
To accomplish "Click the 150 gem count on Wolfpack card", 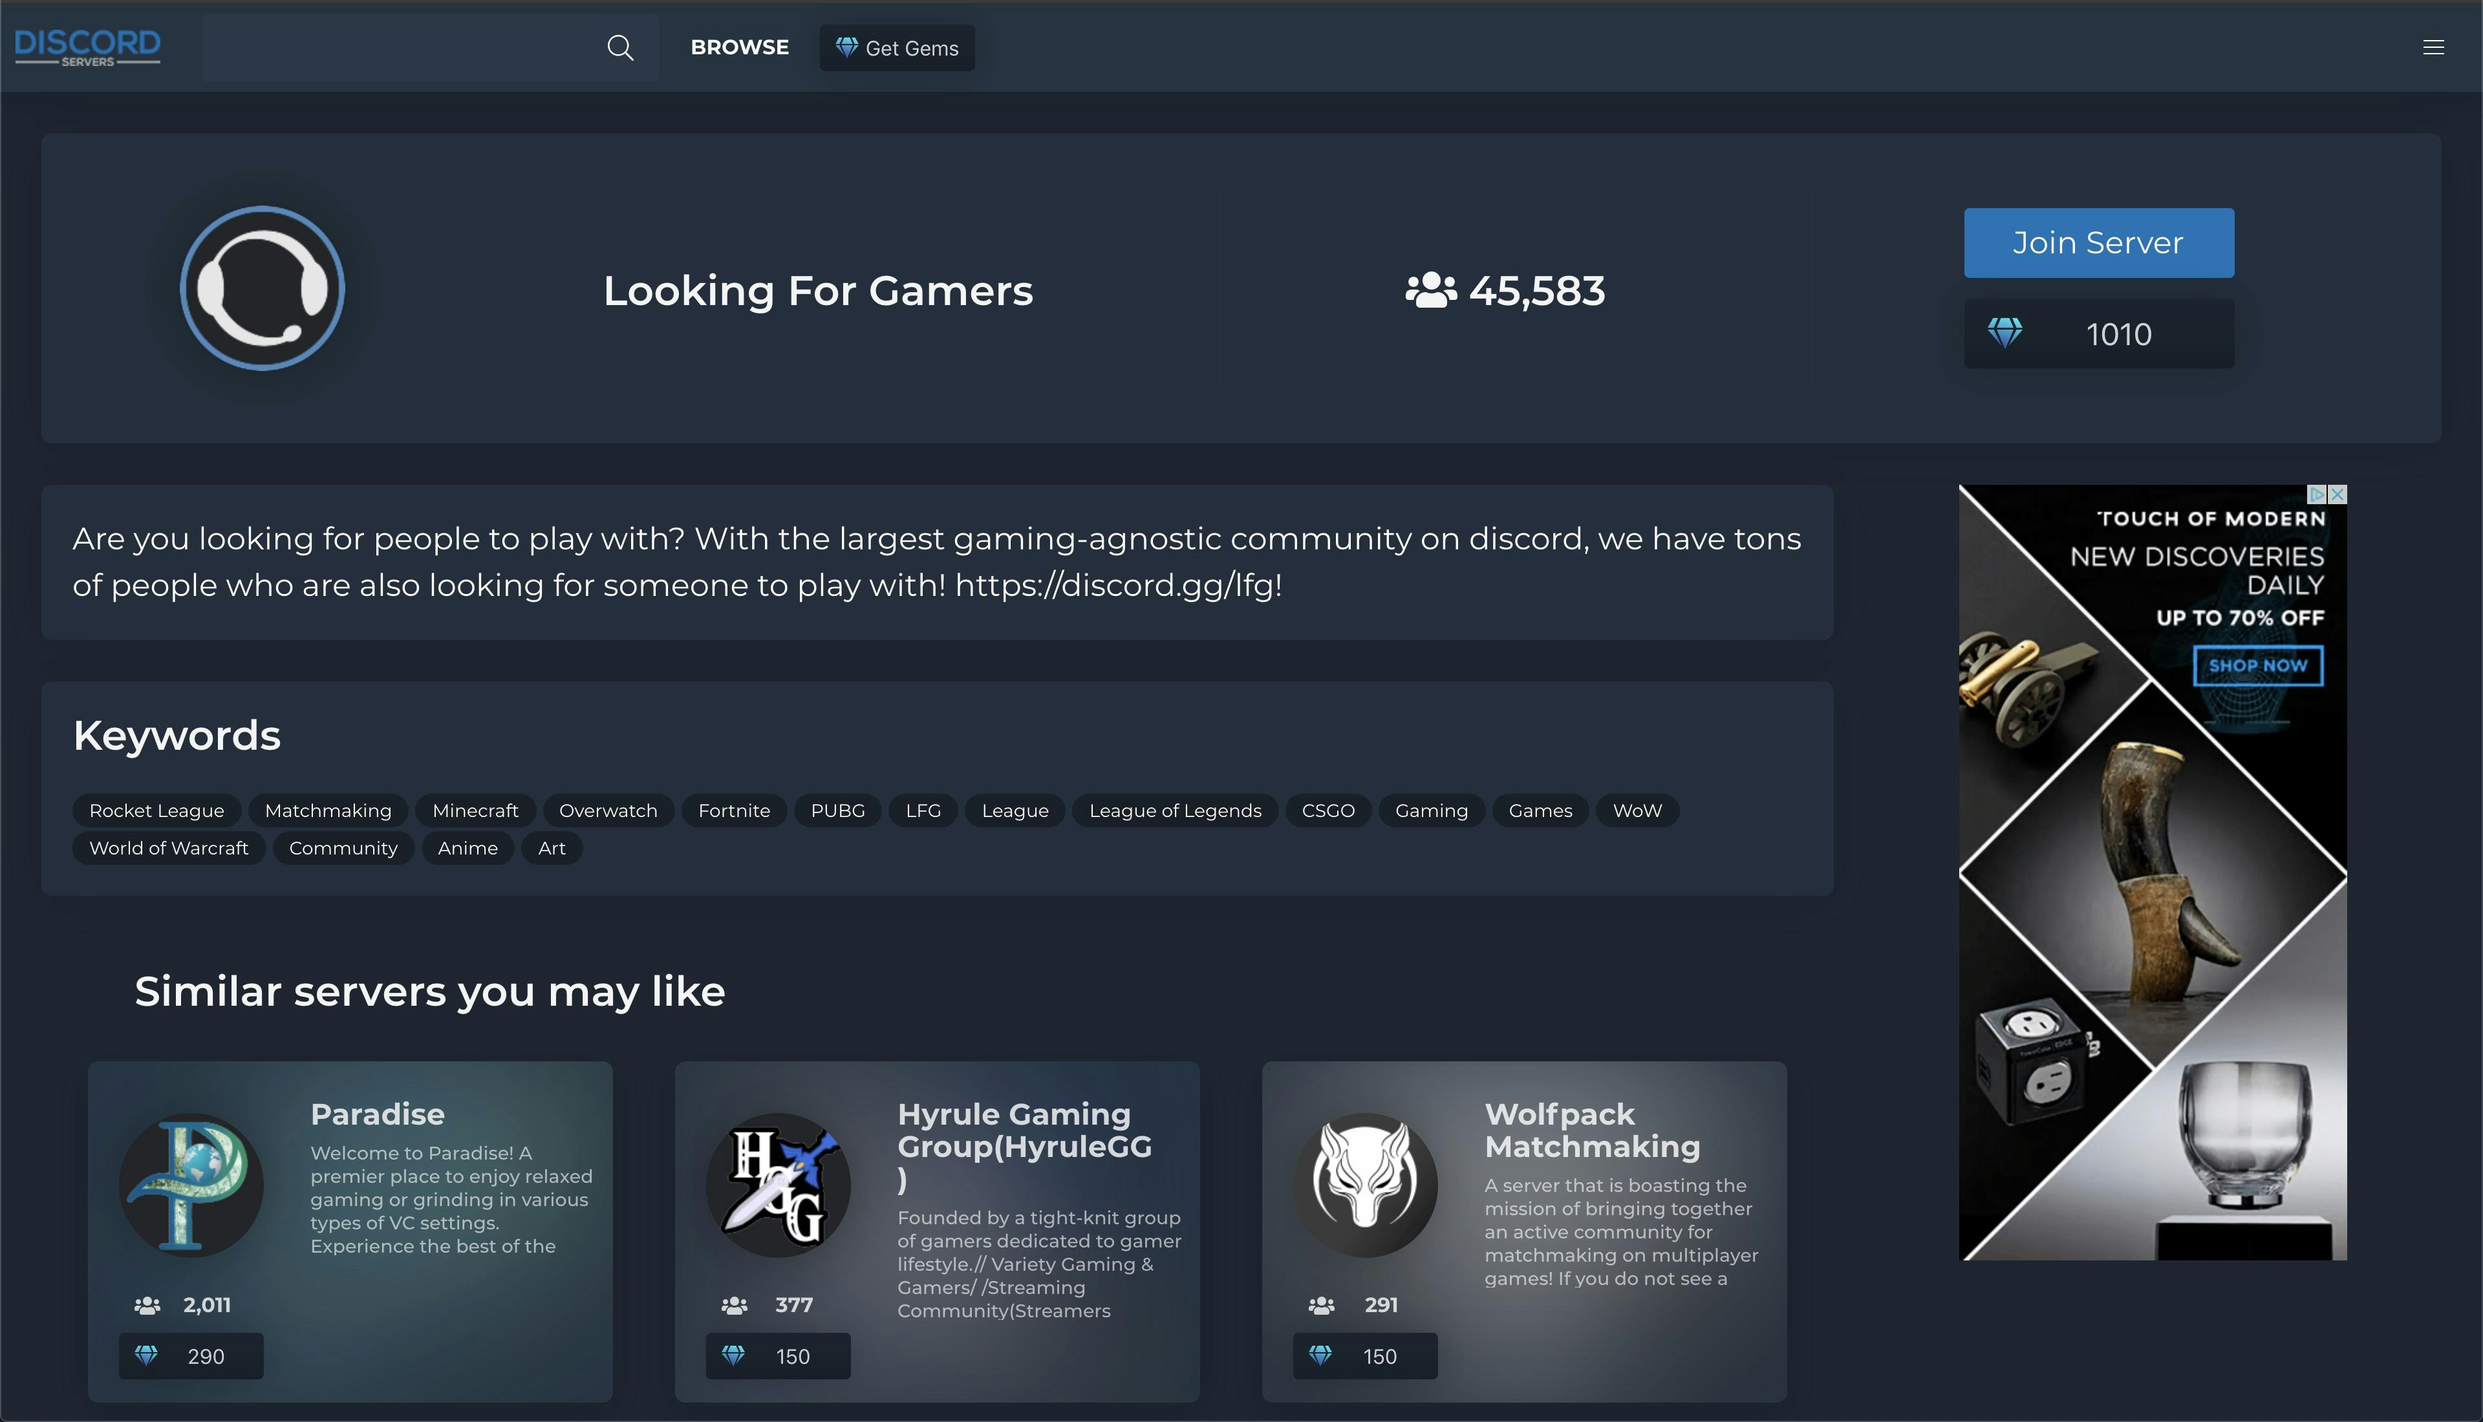I will [1364, 1355].
